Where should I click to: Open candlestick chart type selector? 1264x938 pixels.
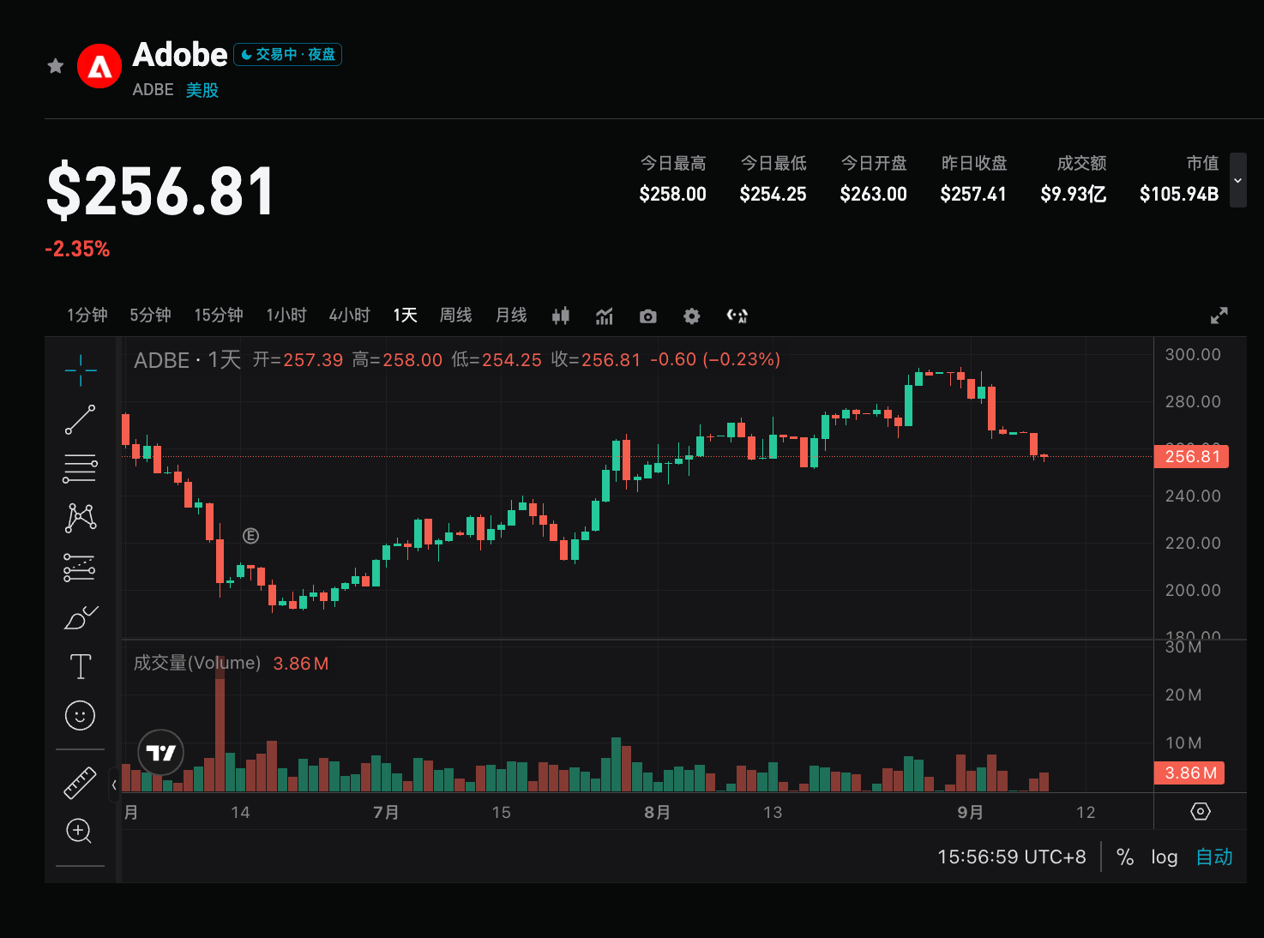tap(561, 316)
